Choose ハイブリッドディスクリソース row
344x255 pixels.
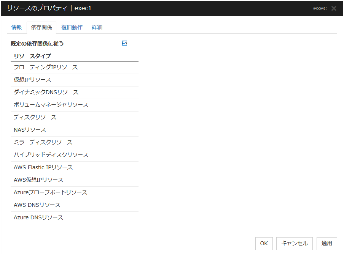[51, 155]
